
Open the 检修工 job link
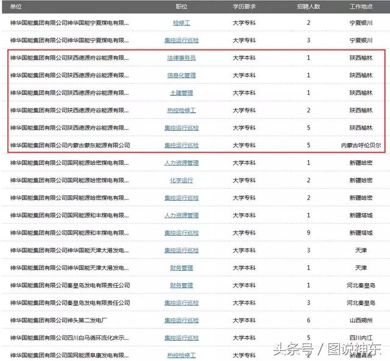[182, 23]
